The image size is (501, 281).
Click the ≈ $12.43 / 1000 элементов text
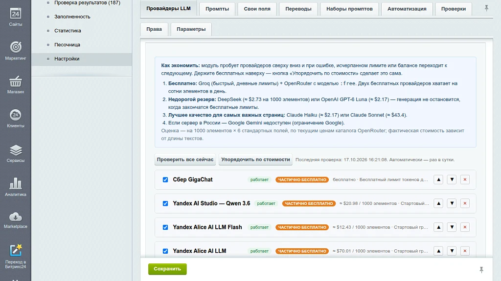click(x=362, y=227)
